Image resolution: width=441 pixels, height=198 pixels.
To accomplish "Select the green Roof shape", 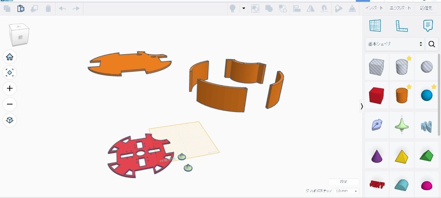I will [x=426, y=156].
